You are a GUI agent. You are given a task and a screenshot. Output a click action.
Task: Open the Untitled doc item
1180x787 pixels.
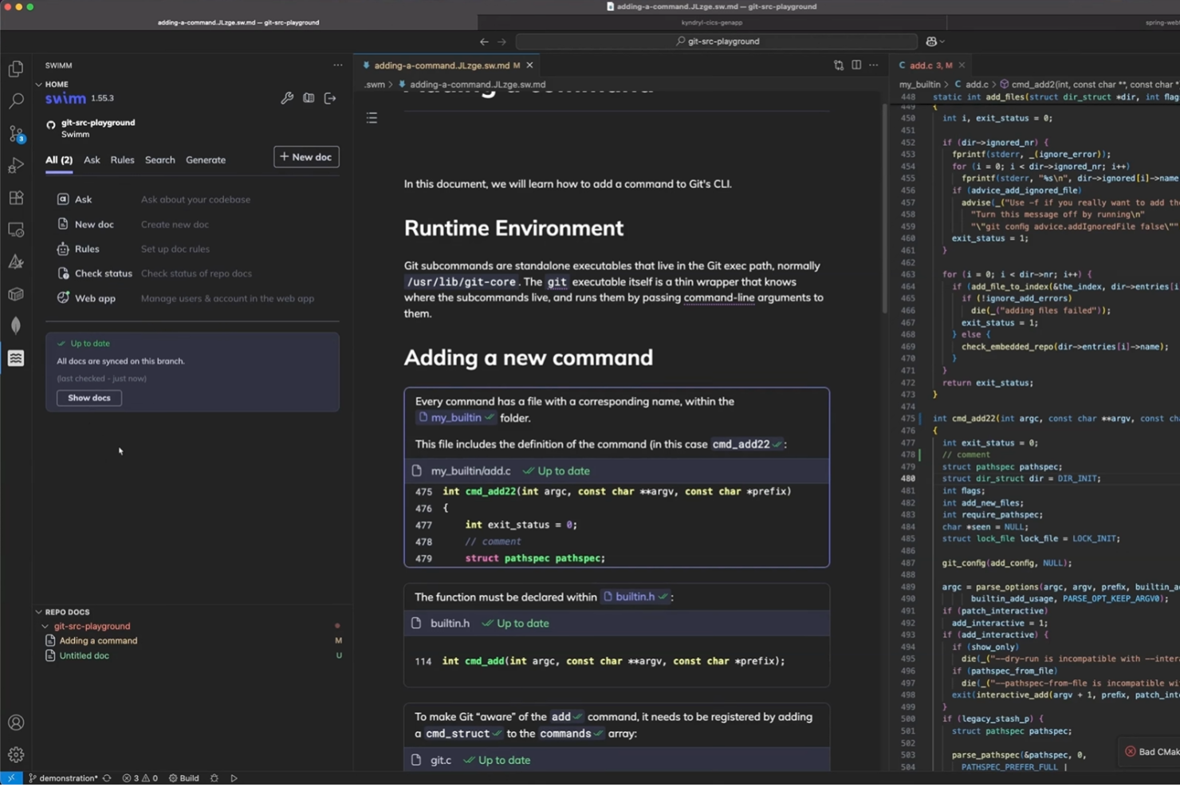point(84,655)
